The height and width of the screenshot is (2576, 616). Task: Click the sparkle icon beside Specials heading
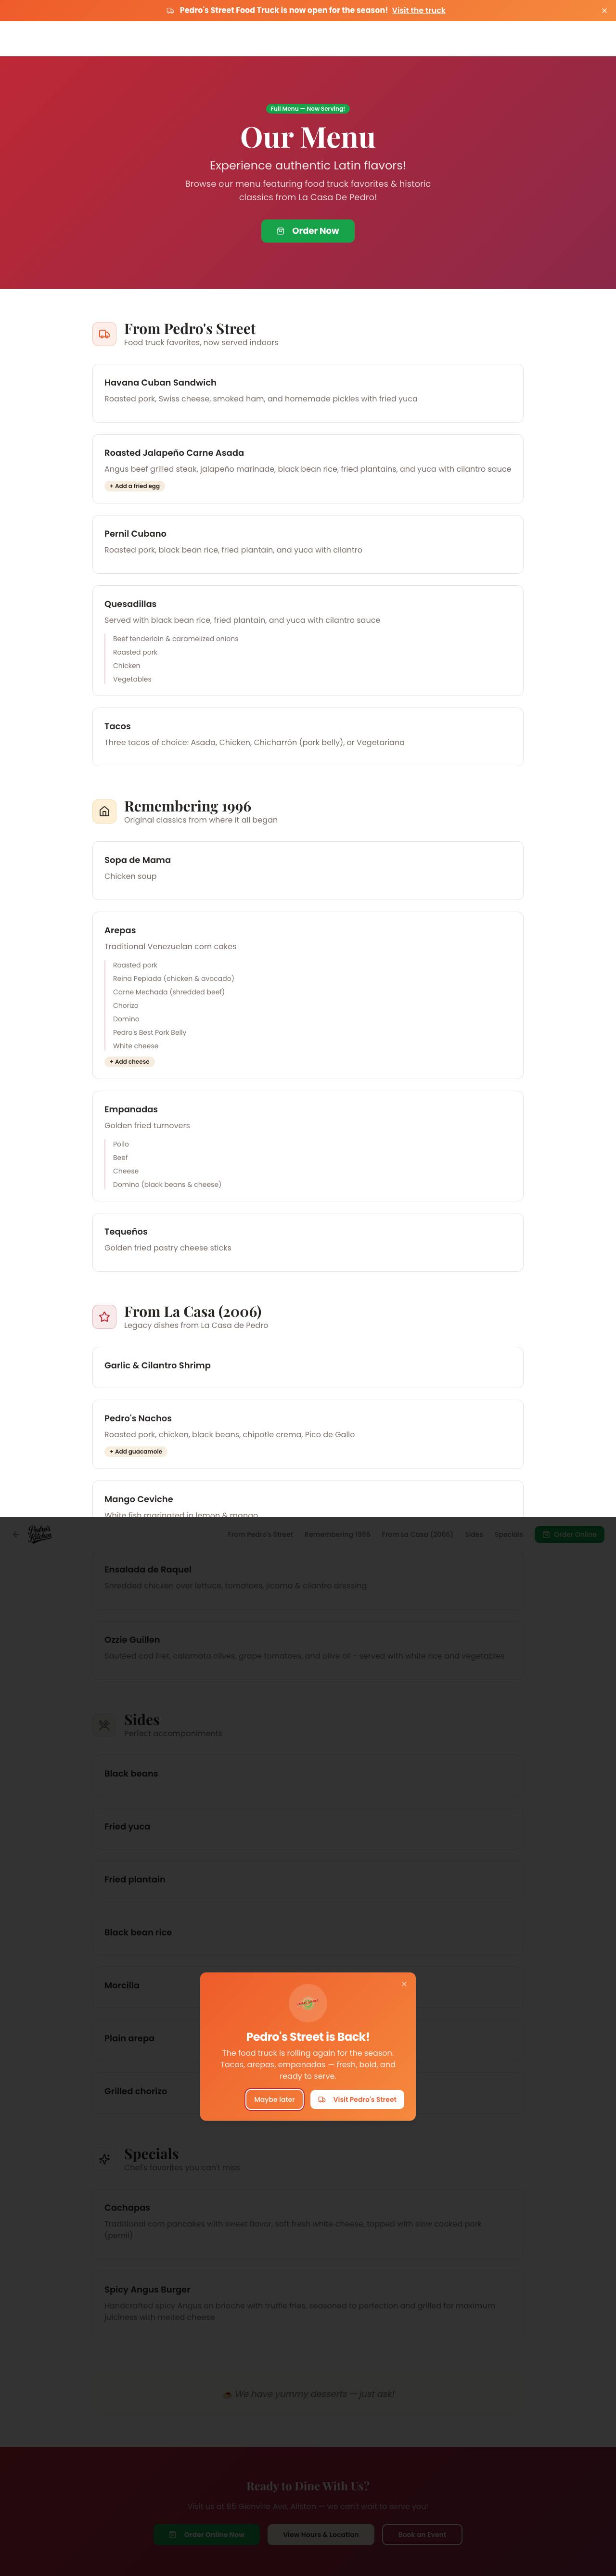click(x=104, y=2159)
